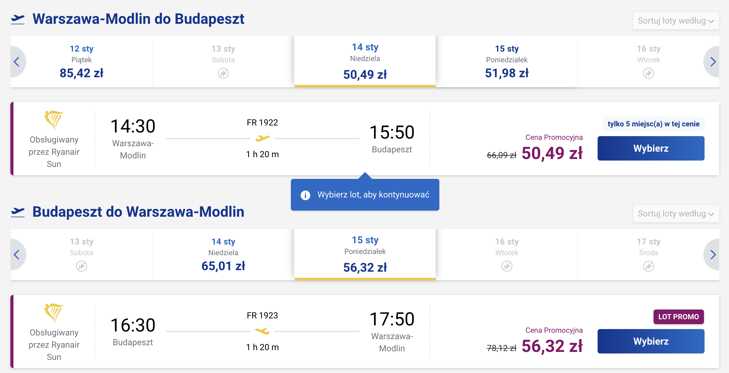Click Wybierz for the 14:30 Warszawa-Modlin flight
This screenshot has width=729, height=373.
(651, 148)
